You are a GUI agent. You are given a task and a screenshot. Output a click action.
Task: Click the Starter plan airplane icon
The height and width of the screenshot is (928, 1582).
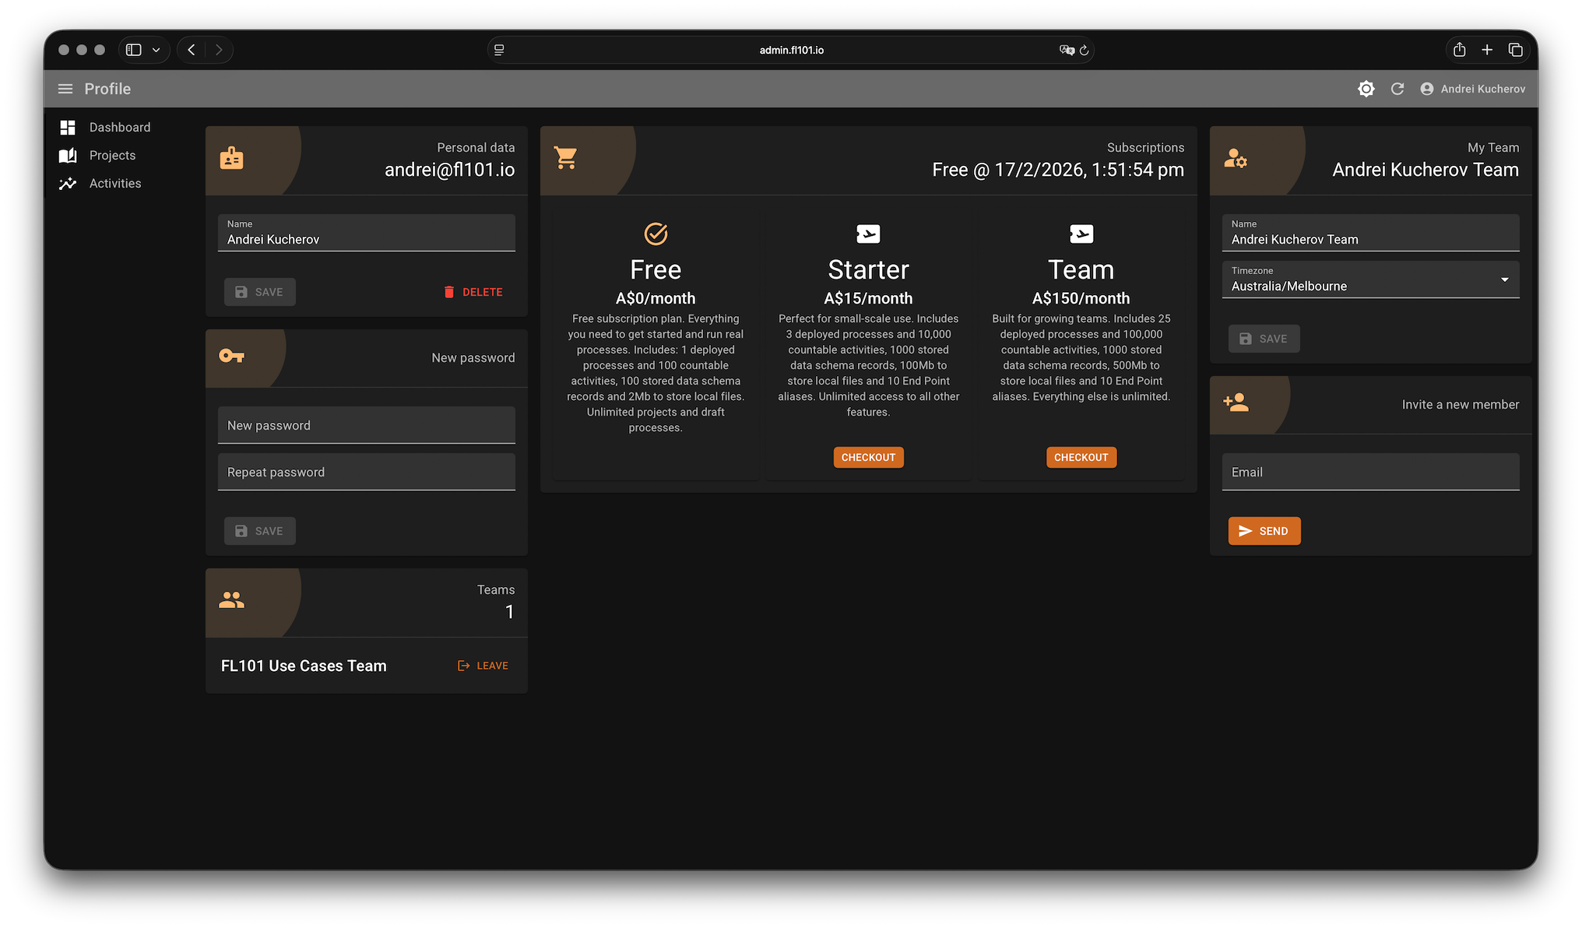pos(868,234)
